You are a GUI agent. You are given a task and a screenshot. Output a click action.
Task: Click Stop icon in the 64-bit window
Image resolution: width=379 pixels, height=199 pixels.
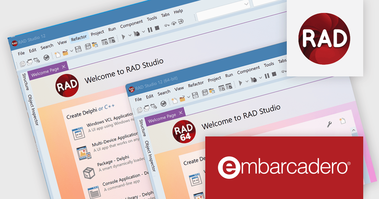coord(274,74)
